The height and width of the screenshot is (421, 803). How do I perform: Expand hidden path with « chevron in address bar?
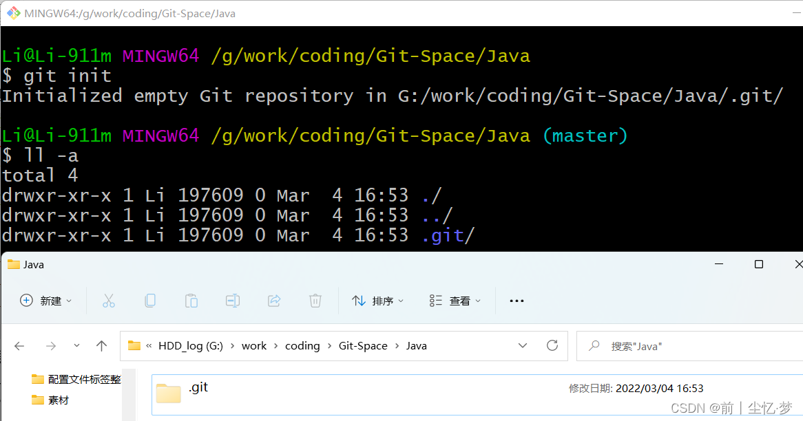(x=149, y=346)
